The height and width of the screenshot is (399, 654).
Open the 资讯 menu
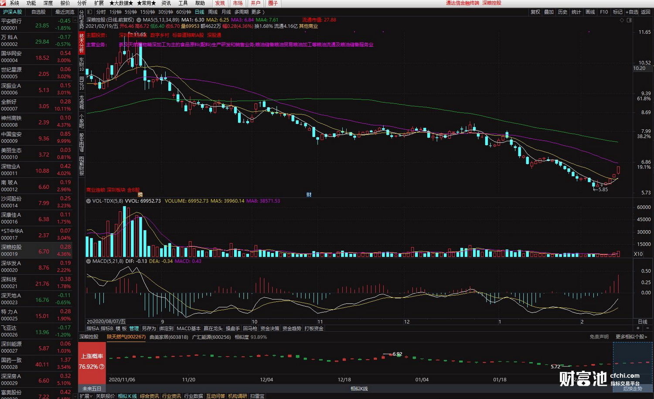166,3
